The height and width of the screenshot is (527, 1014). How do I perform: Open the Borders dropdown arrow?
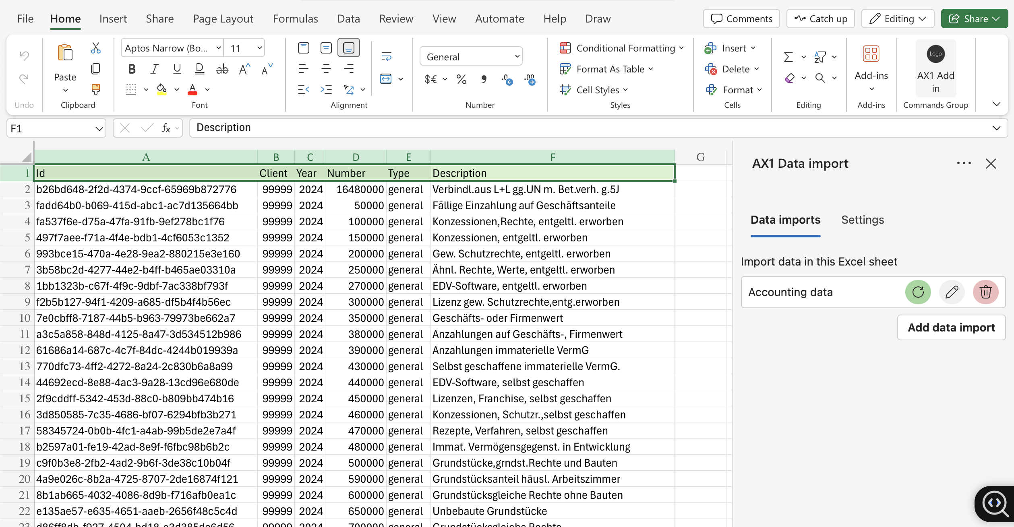146,89
